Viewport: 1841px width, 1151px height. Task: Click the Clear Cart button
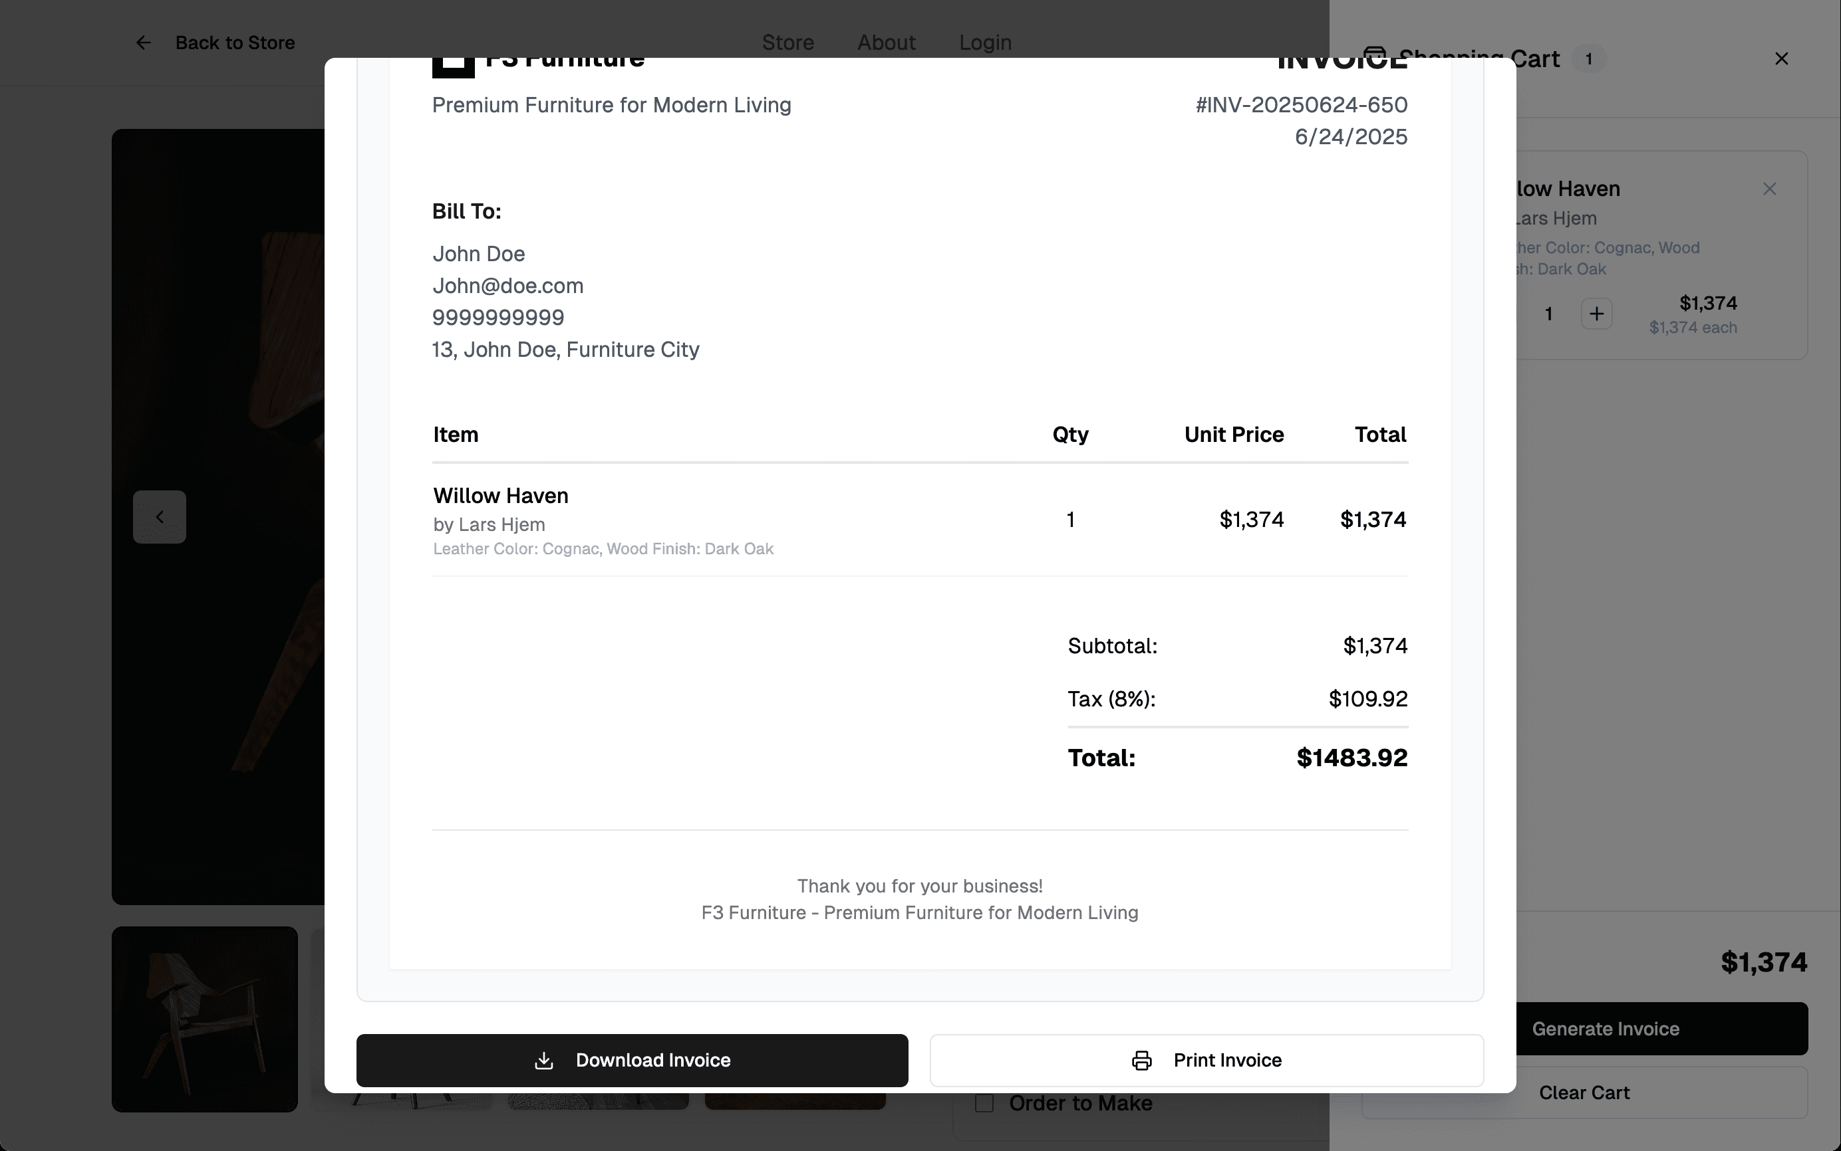(x=1584, y=1093)
